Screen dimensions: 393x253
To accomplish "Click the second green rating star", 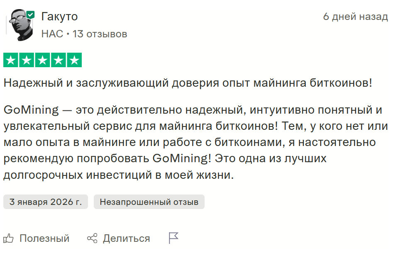I will 27,61.
